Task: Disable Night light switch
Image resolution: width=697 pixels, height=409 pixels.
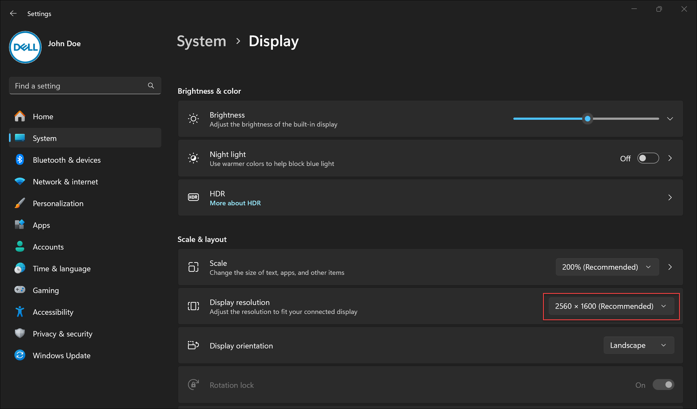Action: pos(649,158)
